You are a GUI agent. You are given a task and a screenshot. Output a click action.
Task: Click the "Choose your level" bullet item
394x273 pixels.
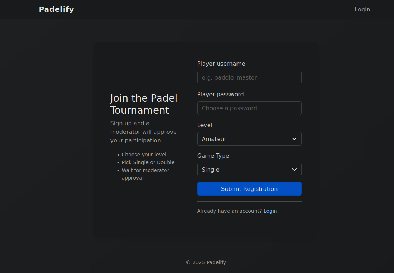(x=144, y=155)
